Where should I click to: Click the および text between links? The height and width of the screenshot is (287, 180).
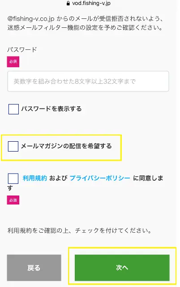point(58,178)
